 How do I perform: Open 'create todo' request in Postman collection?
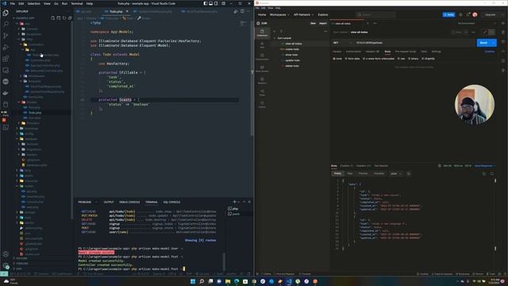pyautogui.click(x=292, y=49)
